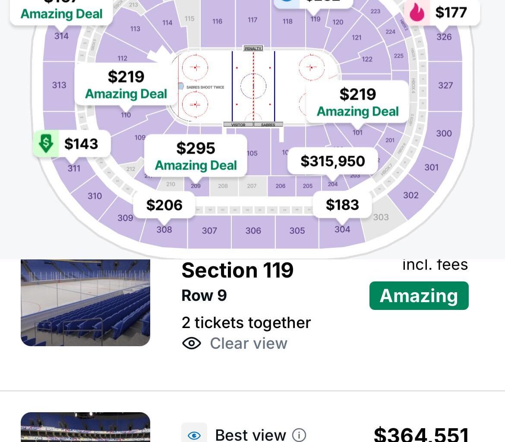Select the $183 price bubble
Screen dimensions: 505x442
[342, 205]
